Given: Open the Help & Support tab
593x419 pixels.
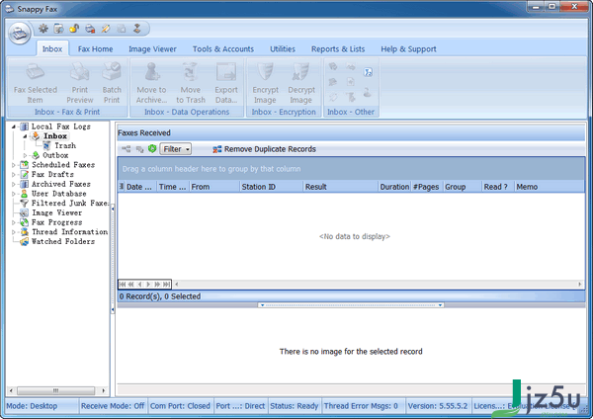Looking at the screenshot, I should click(x=408, y=48).
